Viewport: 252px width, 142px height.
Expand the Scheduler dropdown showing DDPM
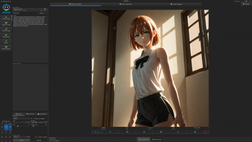pyautogui.click(x=21, y=118)
